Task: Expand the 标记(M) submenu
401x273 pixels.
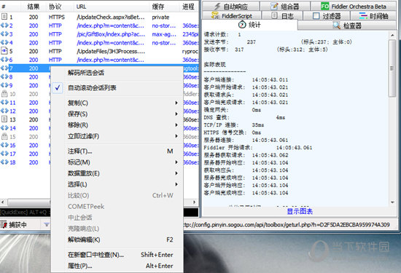Action: coord(117,162)
